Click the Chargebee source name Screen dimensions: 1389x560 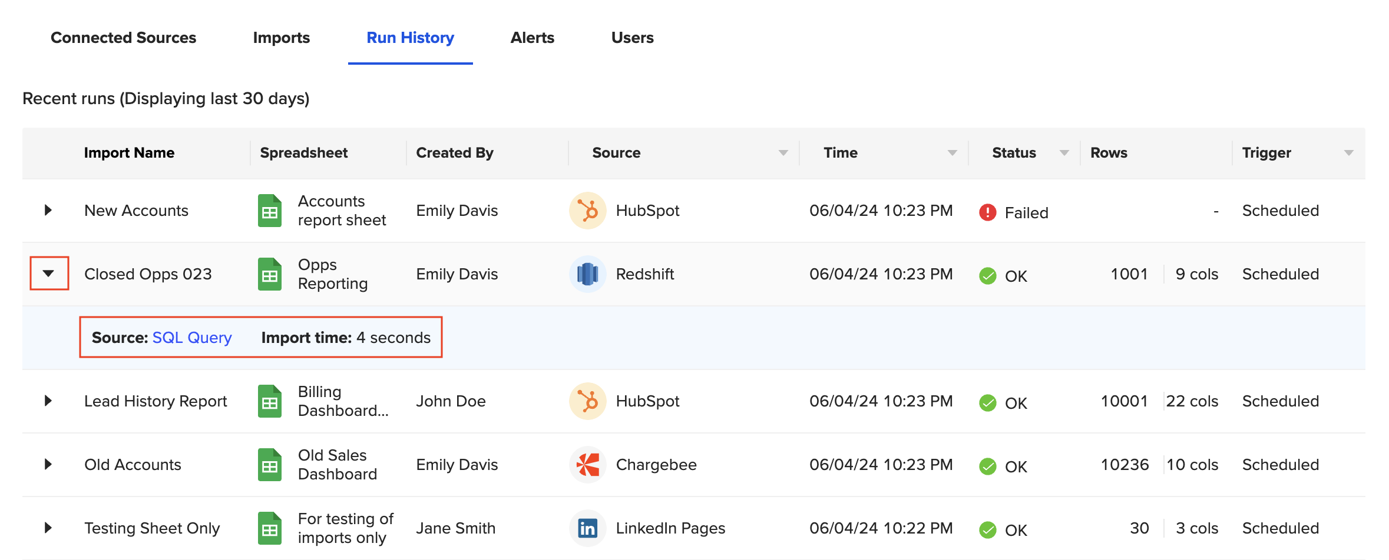coord(656,465)
